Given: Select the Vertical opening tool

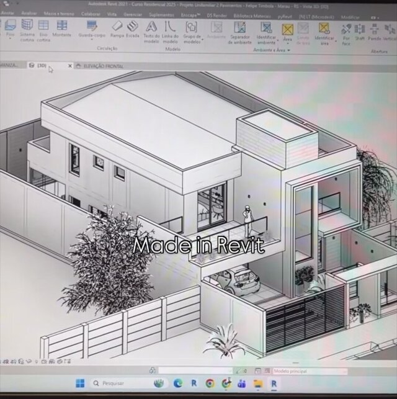Looking at the screenshot, I should 390,32.
